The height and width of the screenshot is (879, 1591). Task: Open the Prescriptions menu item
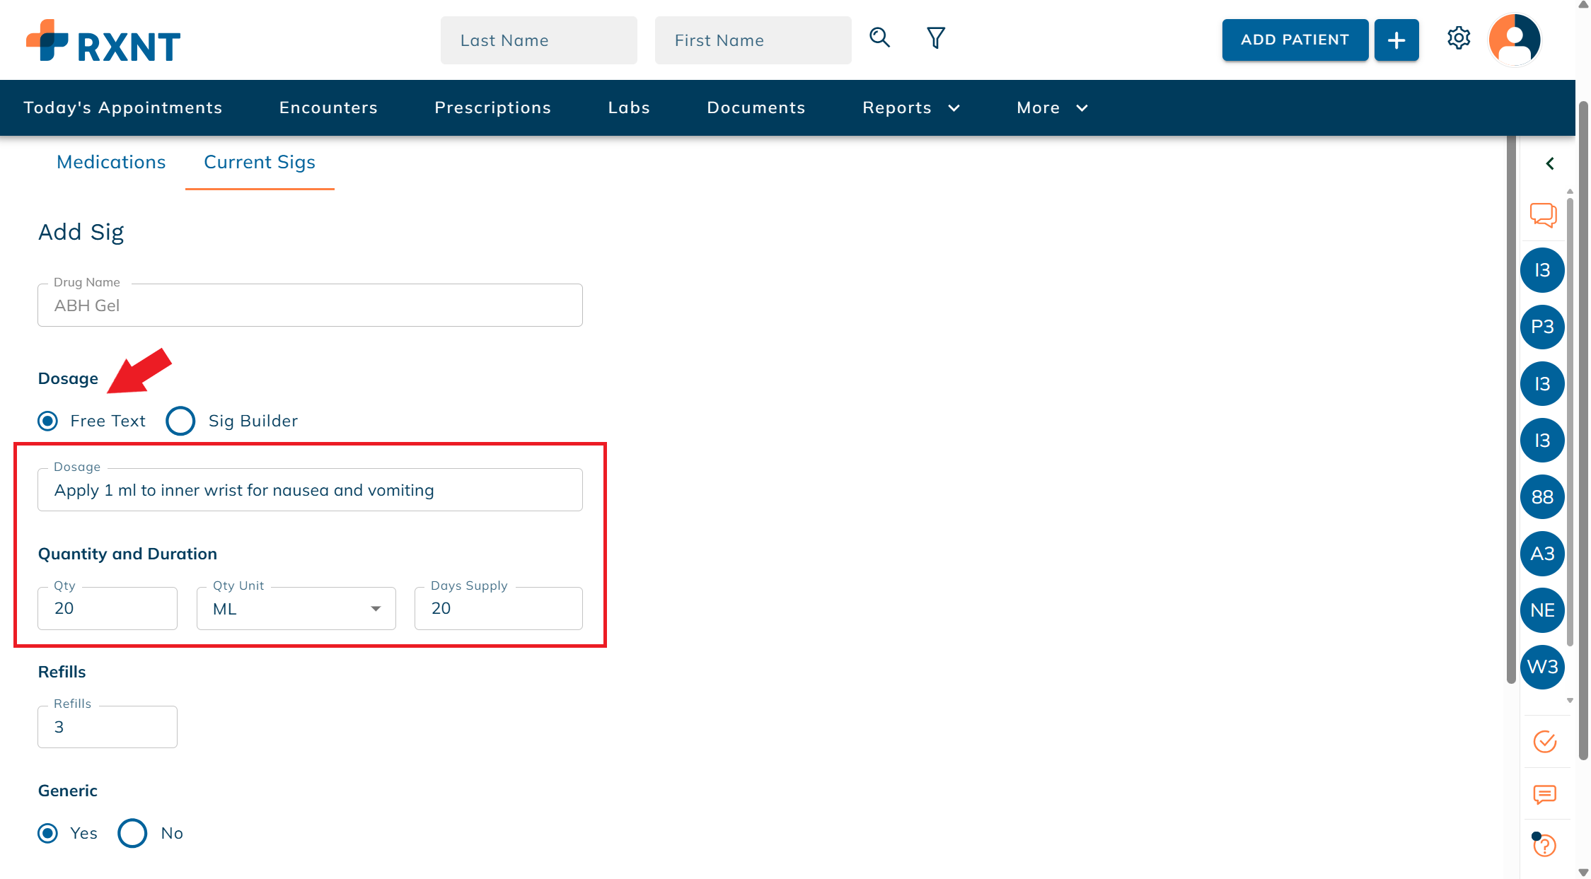(x=492, y=107)
